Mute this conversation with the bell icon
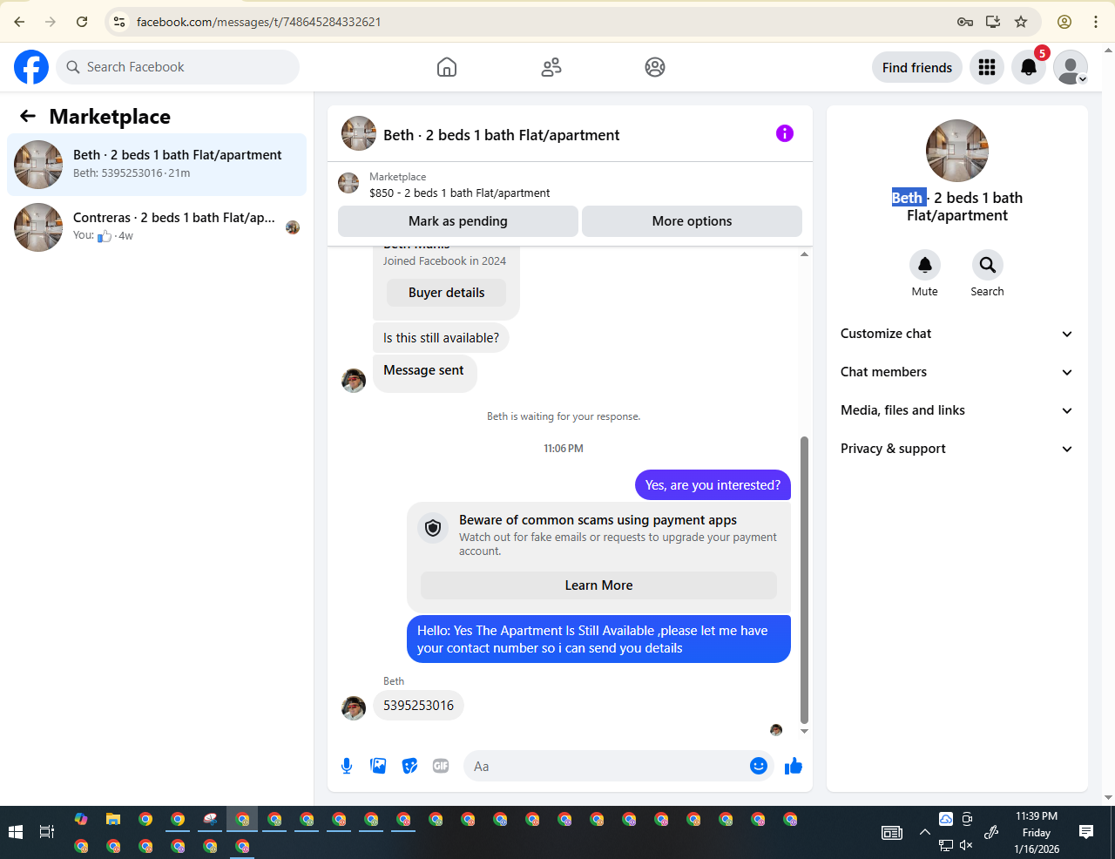The image size is (1115, 859). tap(925, 265)
